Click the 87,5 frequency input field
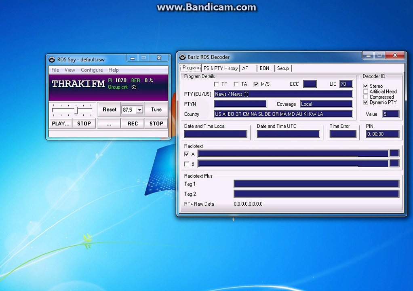Viewport: 413px width, 291px height. click(129, 110)
